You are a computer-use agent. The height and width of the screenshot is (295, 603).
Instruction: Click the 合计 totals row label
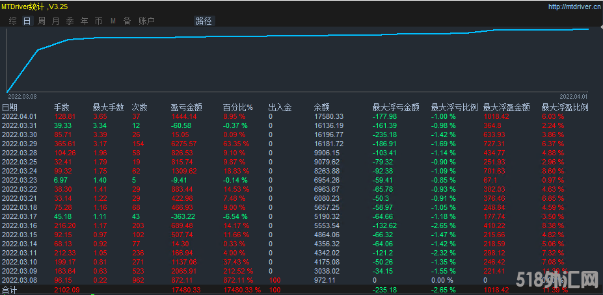click(x=10, y=289)
